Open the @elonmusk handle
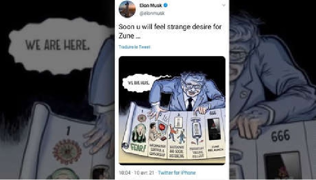 152,13
